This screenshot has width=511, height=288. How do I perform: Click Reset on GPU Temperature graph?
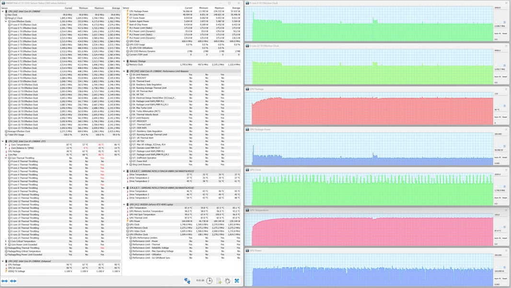click(x=505, y=238)
